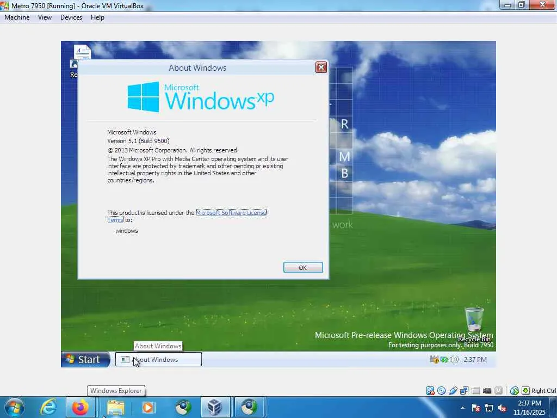
Task: Click the guest Start button
Action: point(85,359)
